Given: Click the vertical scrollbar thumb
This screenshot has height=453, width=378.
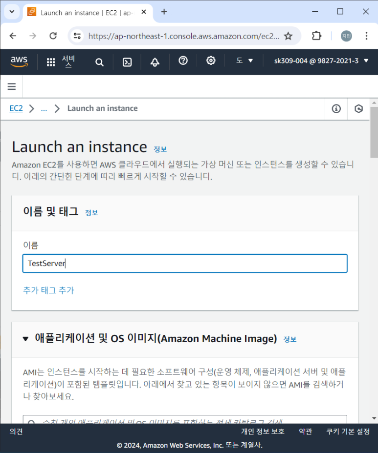Looking at the screenshot, I should 374,132.
